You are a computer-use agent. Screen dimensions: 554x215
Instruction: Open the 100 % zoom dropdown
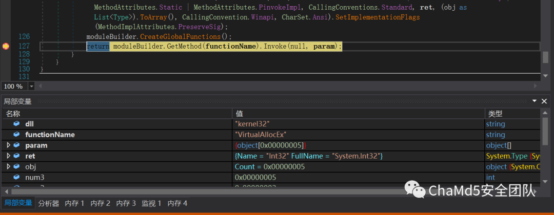(x=31, y=86)
